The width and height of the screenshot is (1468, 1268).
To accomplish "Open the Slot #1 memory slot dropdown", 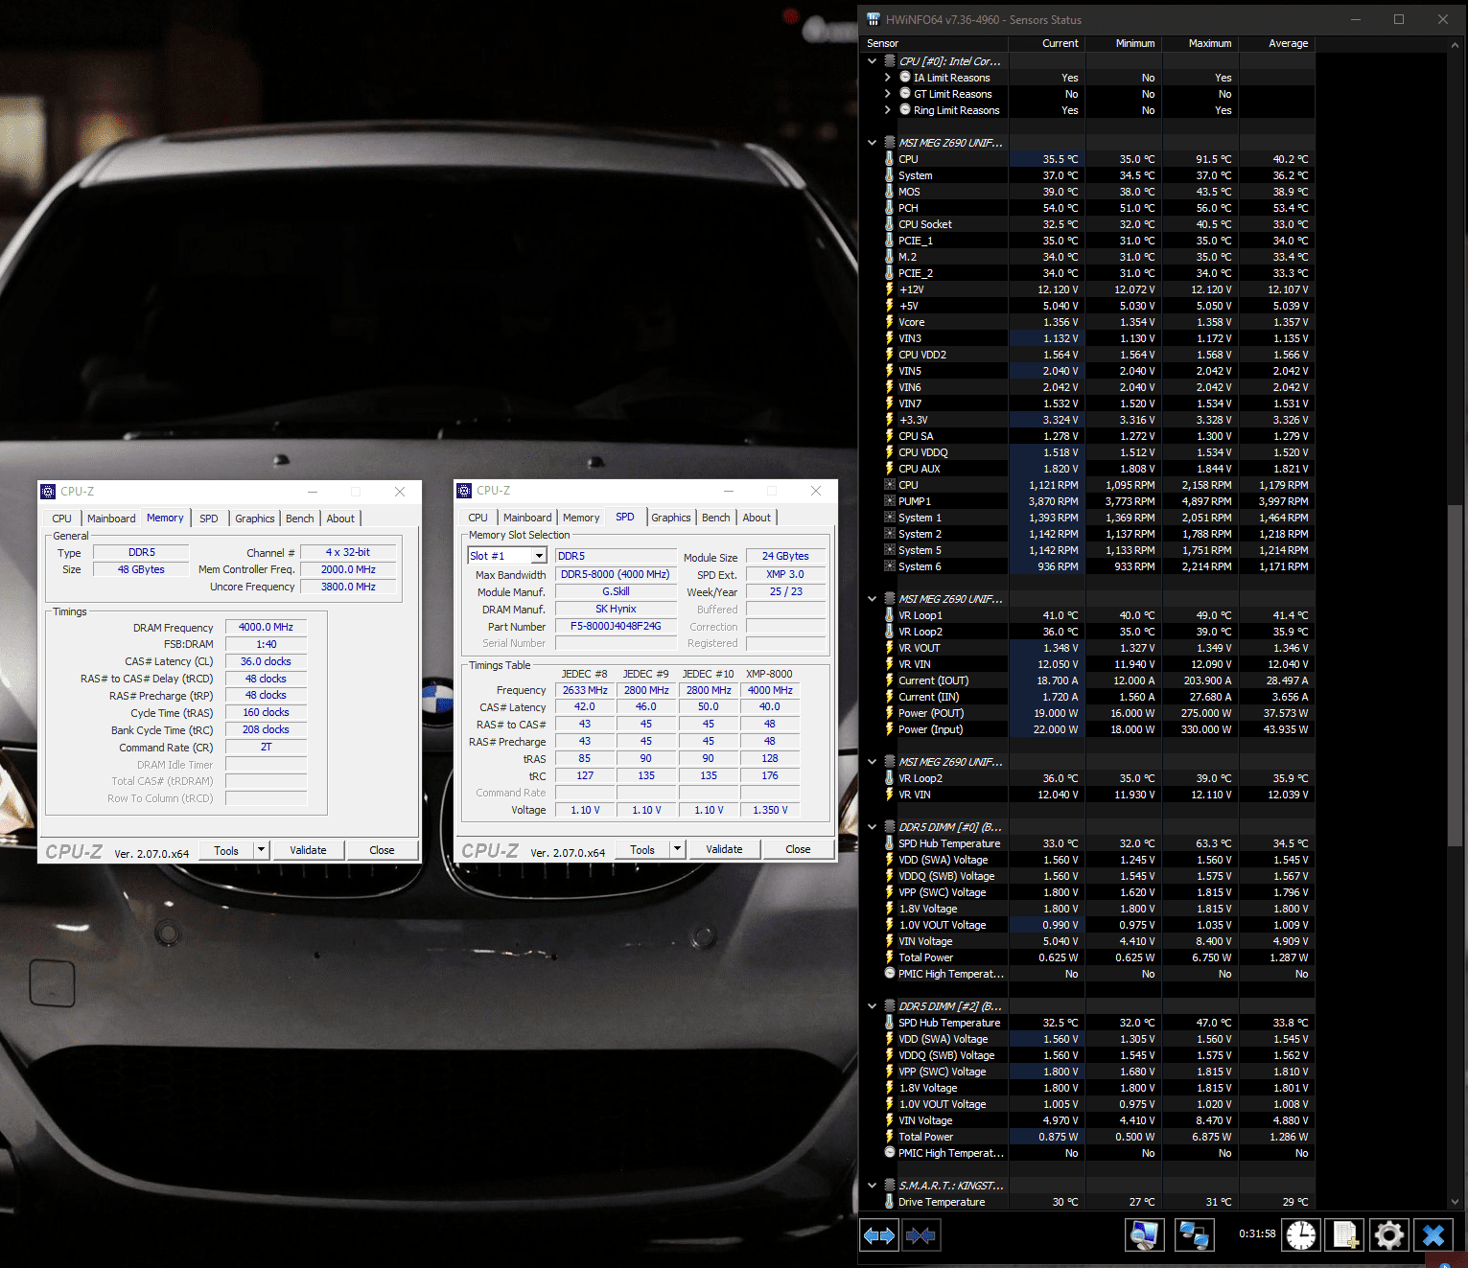I will pos(539,556).
